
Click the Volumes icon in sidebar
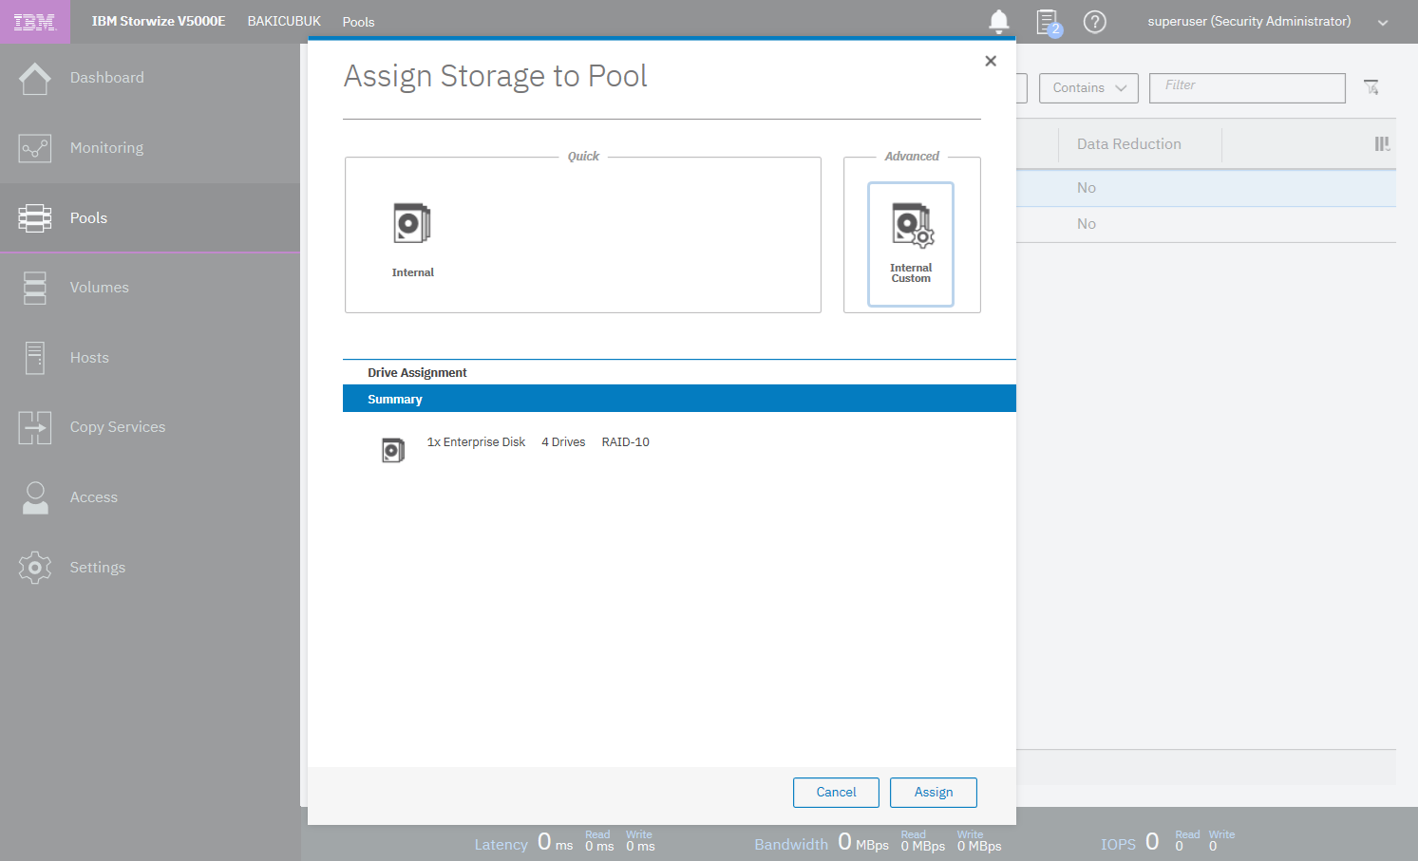point(35,288)
